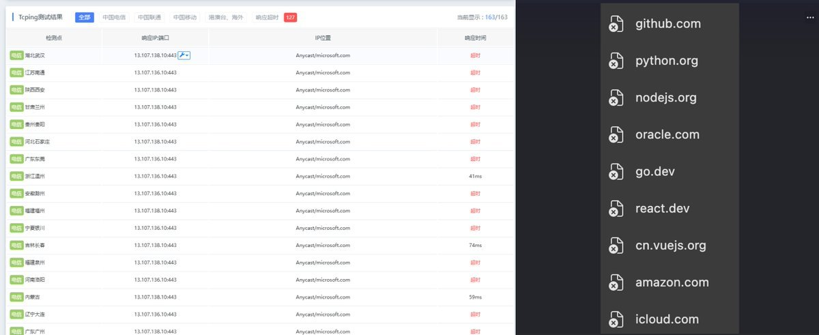Image resolution: width=819 pixels, height=335 pixels.
Task: Click the 电信 tag for 浙江温州
Action: coord(16,176)
